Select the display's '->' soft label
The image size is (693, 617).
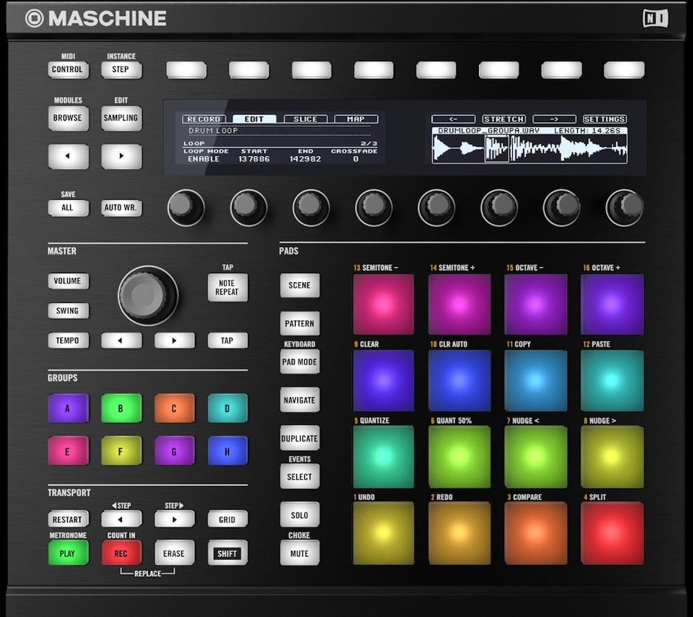554,119
